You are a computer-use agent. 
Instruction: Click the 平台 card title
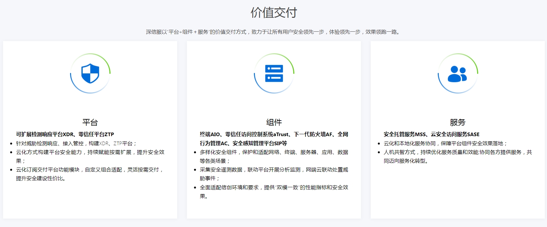pyautogui.click(x=90, y=122)
